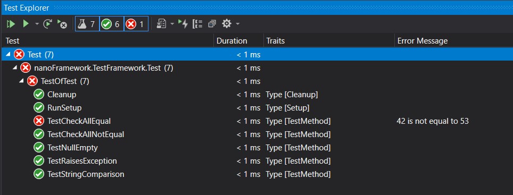Click the green passed icon on RunSetup
Screen dimensions: 513x195
pos(39,108)
